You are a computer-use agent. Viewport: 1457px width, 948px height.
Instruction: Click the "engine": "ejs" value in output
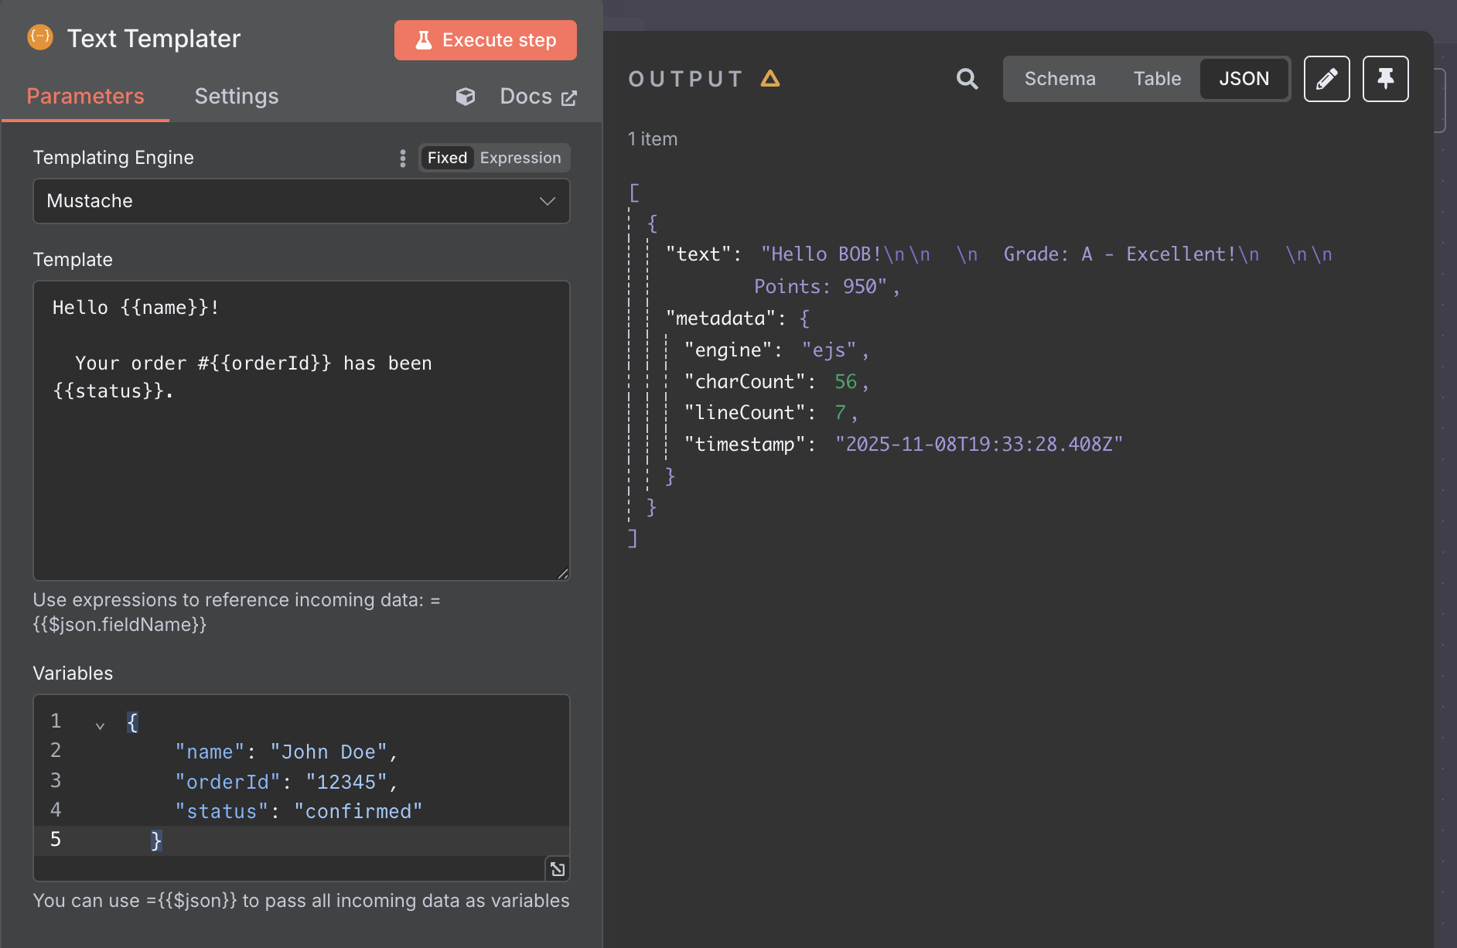(x=828, y=350)
